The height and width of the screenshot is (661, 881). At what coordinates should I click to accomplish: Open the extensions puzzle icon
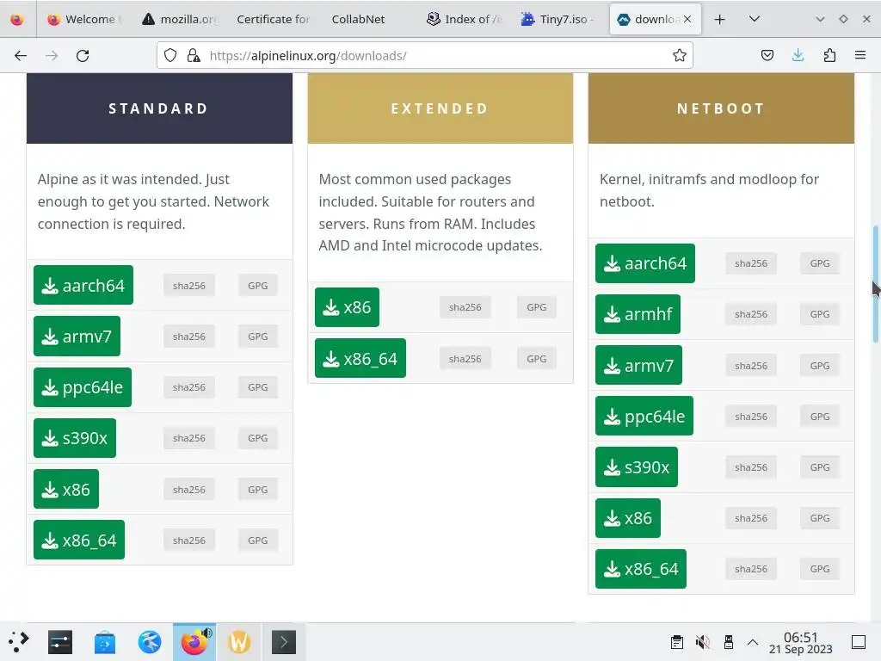(829, 56)
